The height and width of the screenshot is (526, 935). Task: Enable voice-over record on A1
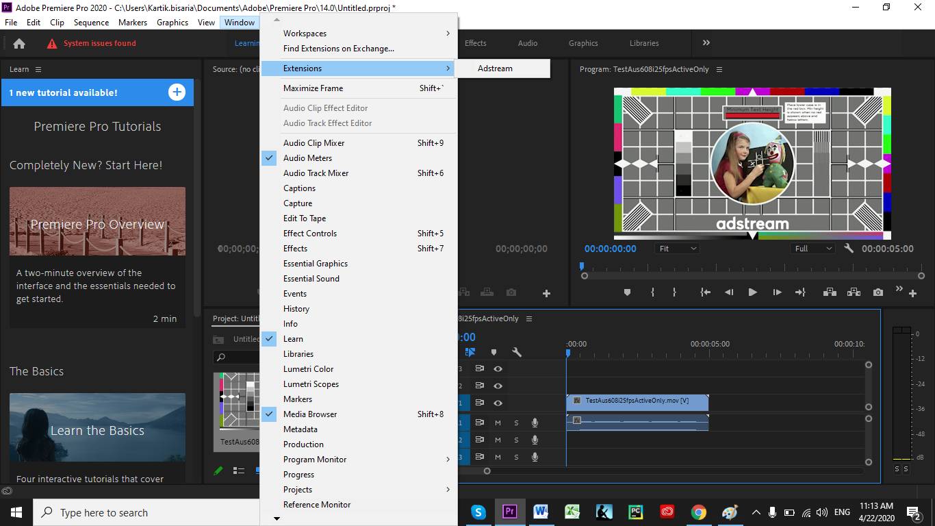coord(535,423)
